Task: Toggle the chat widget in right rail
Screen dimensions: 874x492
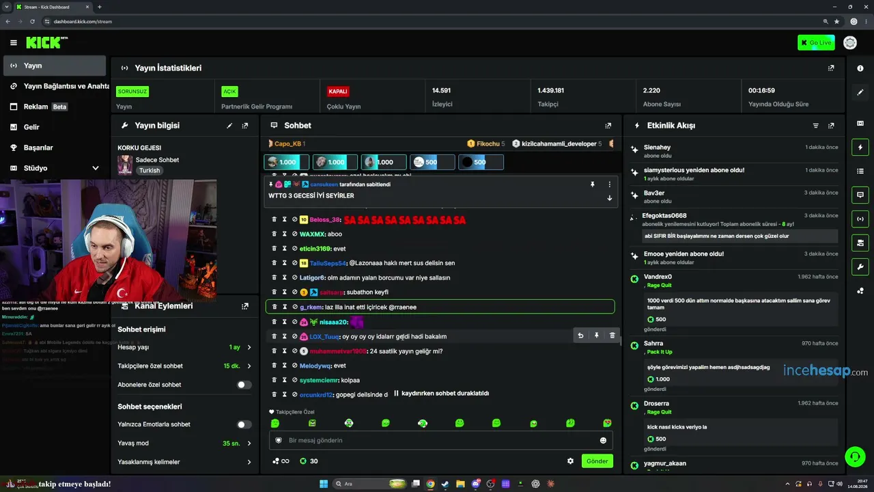Action: (x=860, y=195)
